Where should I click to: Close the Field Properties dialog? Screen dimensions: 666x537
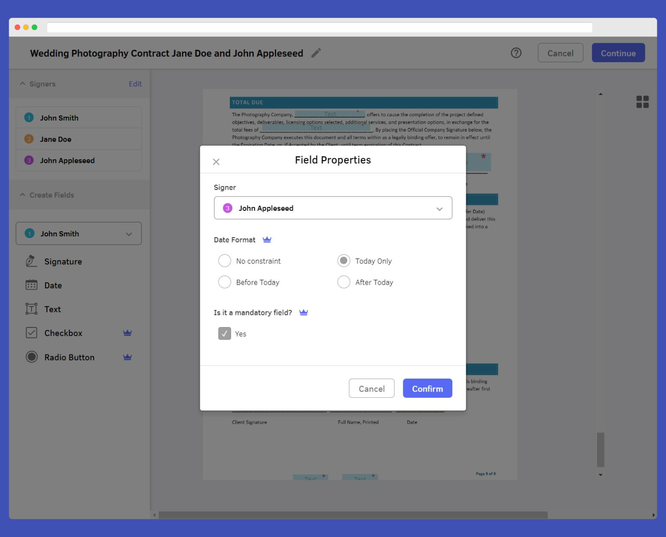point(216,161)
